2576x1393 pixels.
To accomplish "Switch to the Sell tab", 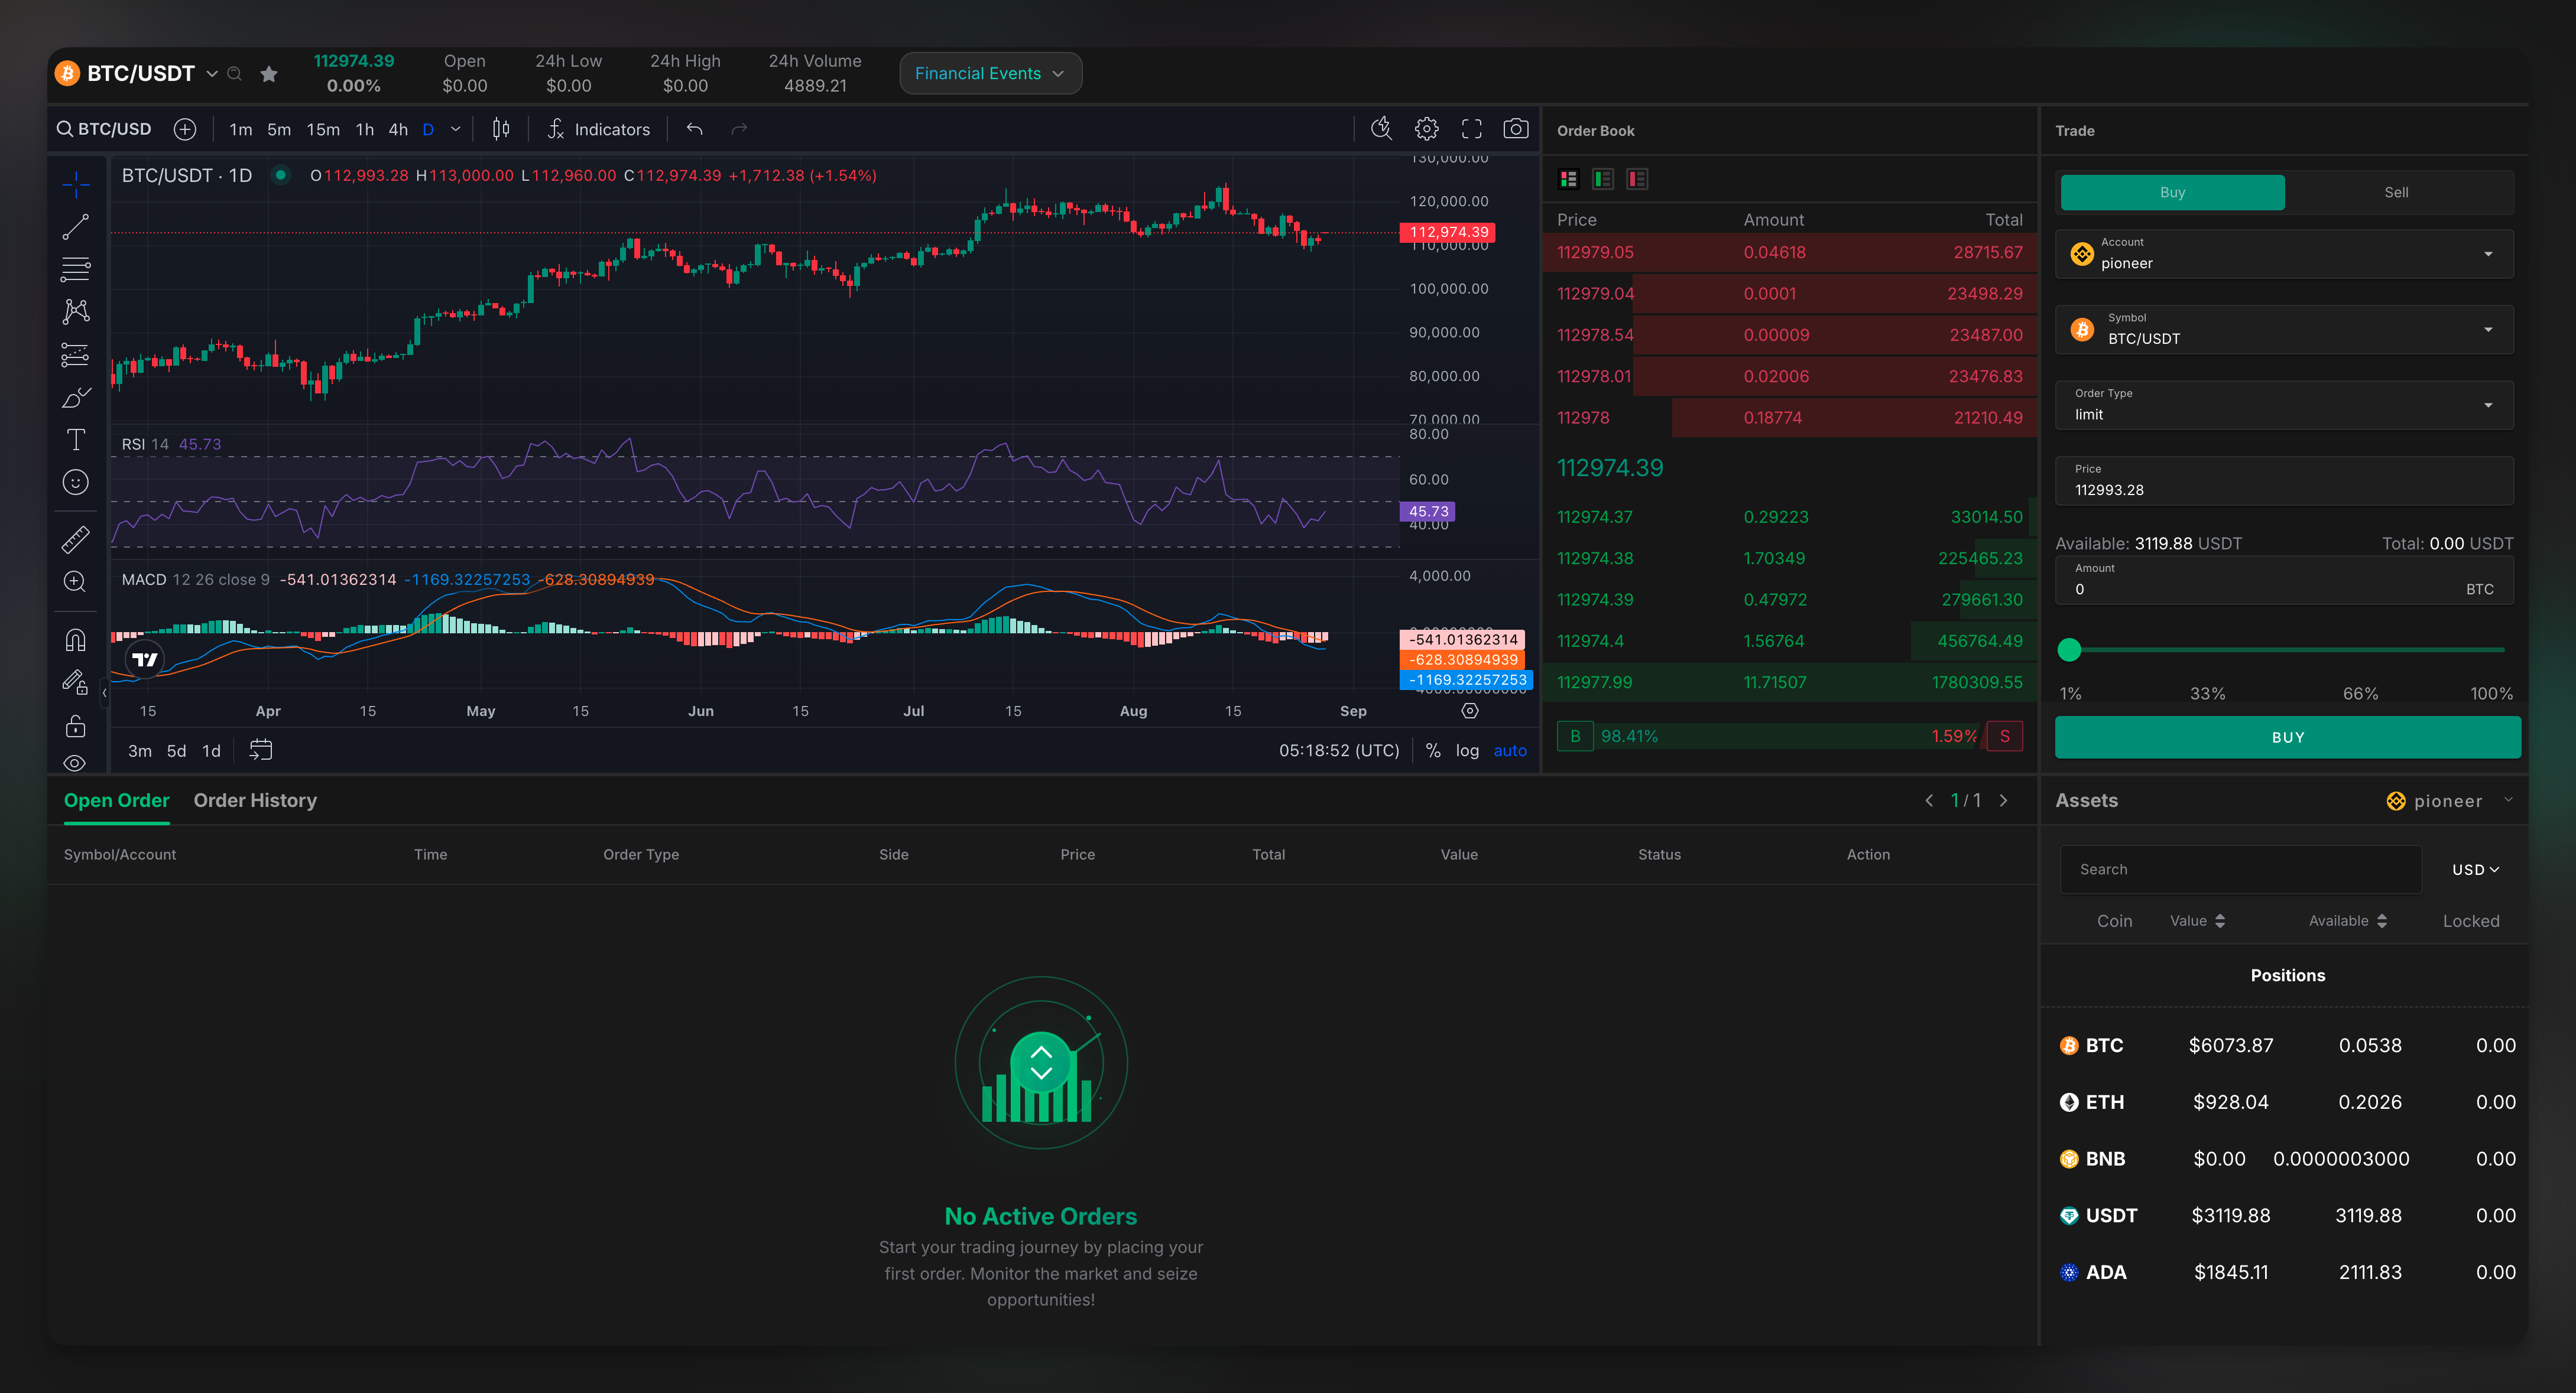I will (2396, 192).
